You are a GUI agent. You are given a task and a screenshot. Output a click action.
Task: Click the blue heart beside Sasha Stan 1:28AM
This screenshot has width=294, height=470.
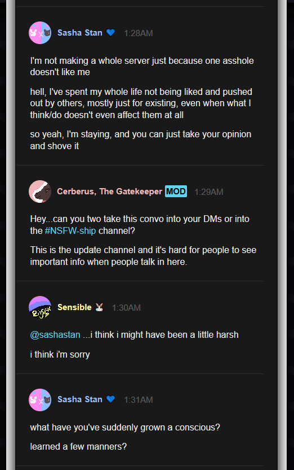(110, 32)
